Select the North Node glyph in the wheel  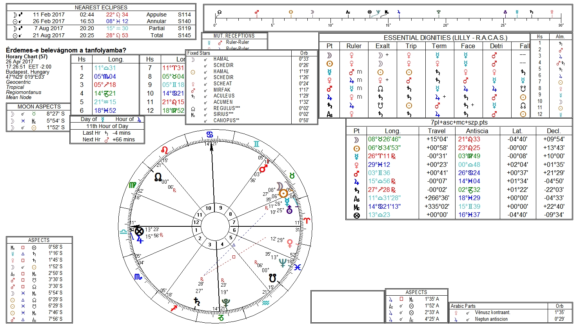click(158, 177)
